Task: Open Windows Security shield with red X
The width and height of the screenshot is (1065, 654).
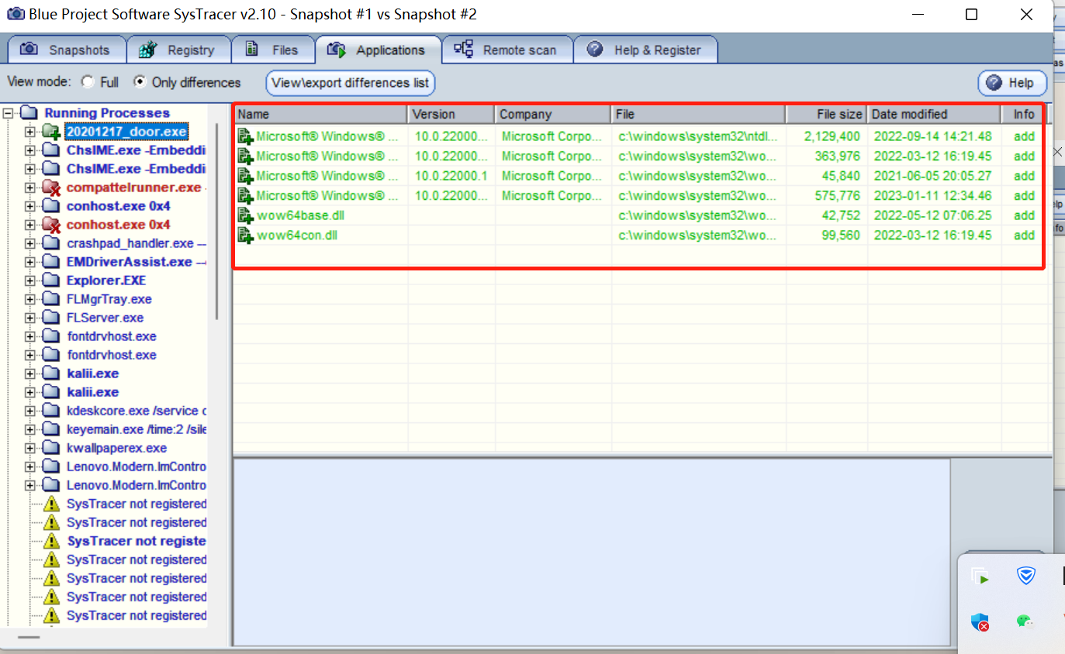Action: (x=980, y=621)
